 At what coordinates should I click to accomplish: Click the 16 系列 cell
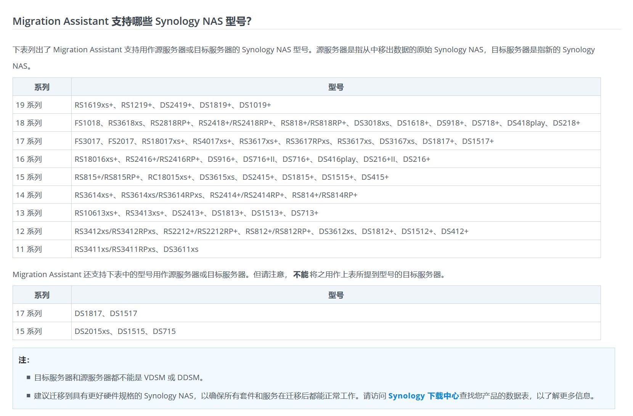coord(42,159)
